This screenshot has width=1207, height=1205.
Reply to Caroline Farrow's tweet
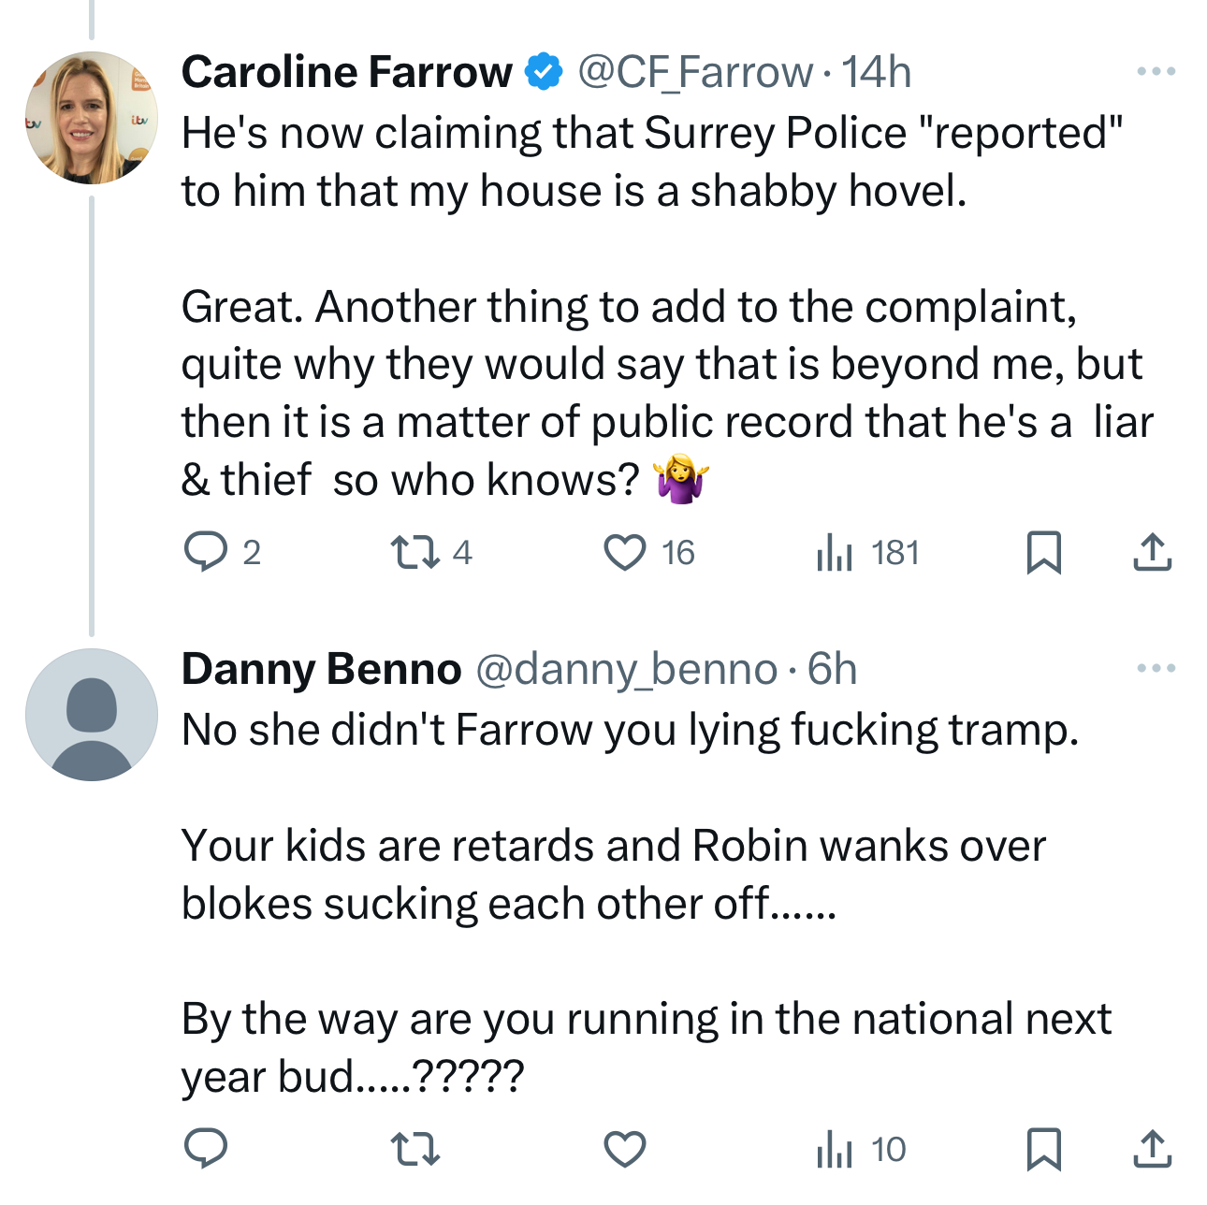coord(206,552)
